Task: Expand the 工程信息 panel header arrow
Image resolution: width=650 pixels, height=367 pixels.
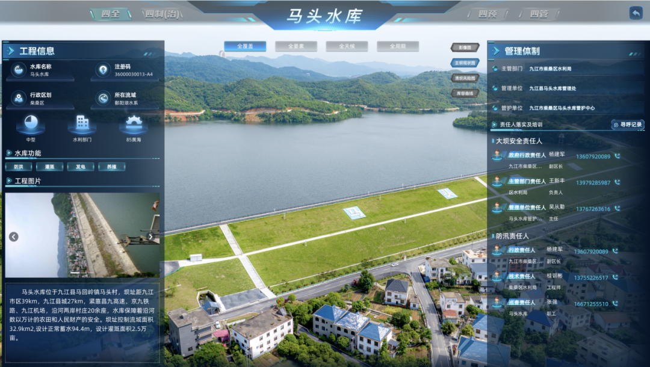Action: click(11, 51)
